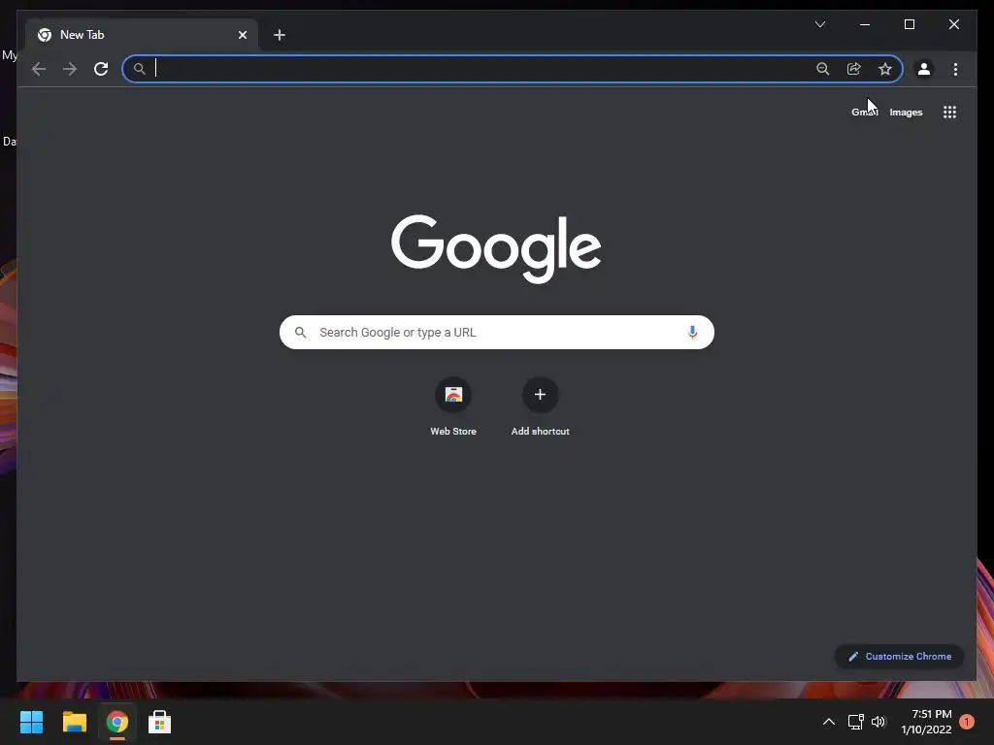Click the Google logo

coord(496,248)
